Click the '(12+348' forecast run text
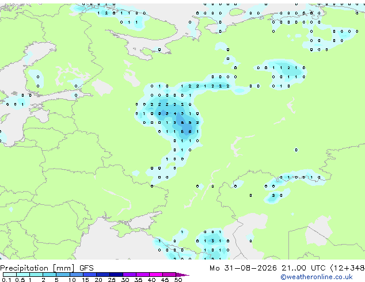 [x=347, y=268]
